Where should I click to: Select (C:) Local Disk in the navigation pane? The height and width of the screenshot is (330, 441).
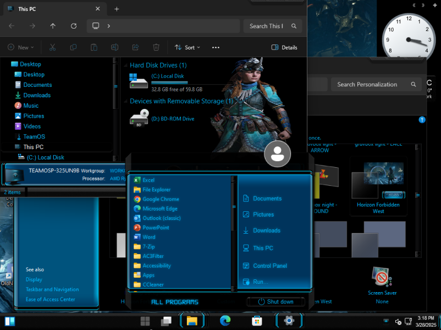pyautogui.click(x=41, y=157)
